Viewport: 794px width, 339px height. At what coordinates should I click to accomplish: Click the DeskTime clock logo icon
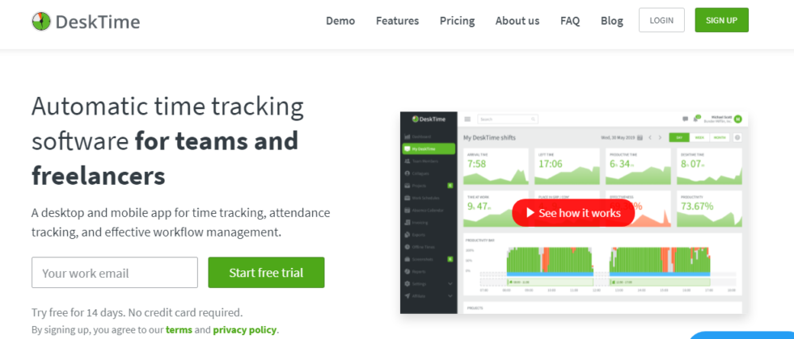click(41, 21)
